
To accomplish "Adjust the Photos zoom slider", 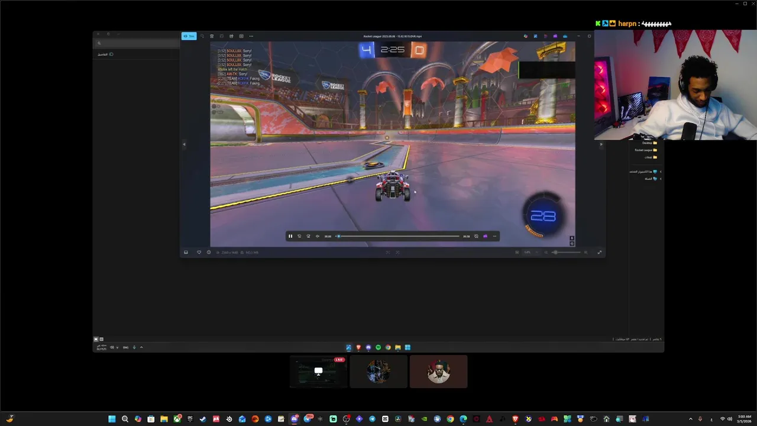I will click(566, 252).
